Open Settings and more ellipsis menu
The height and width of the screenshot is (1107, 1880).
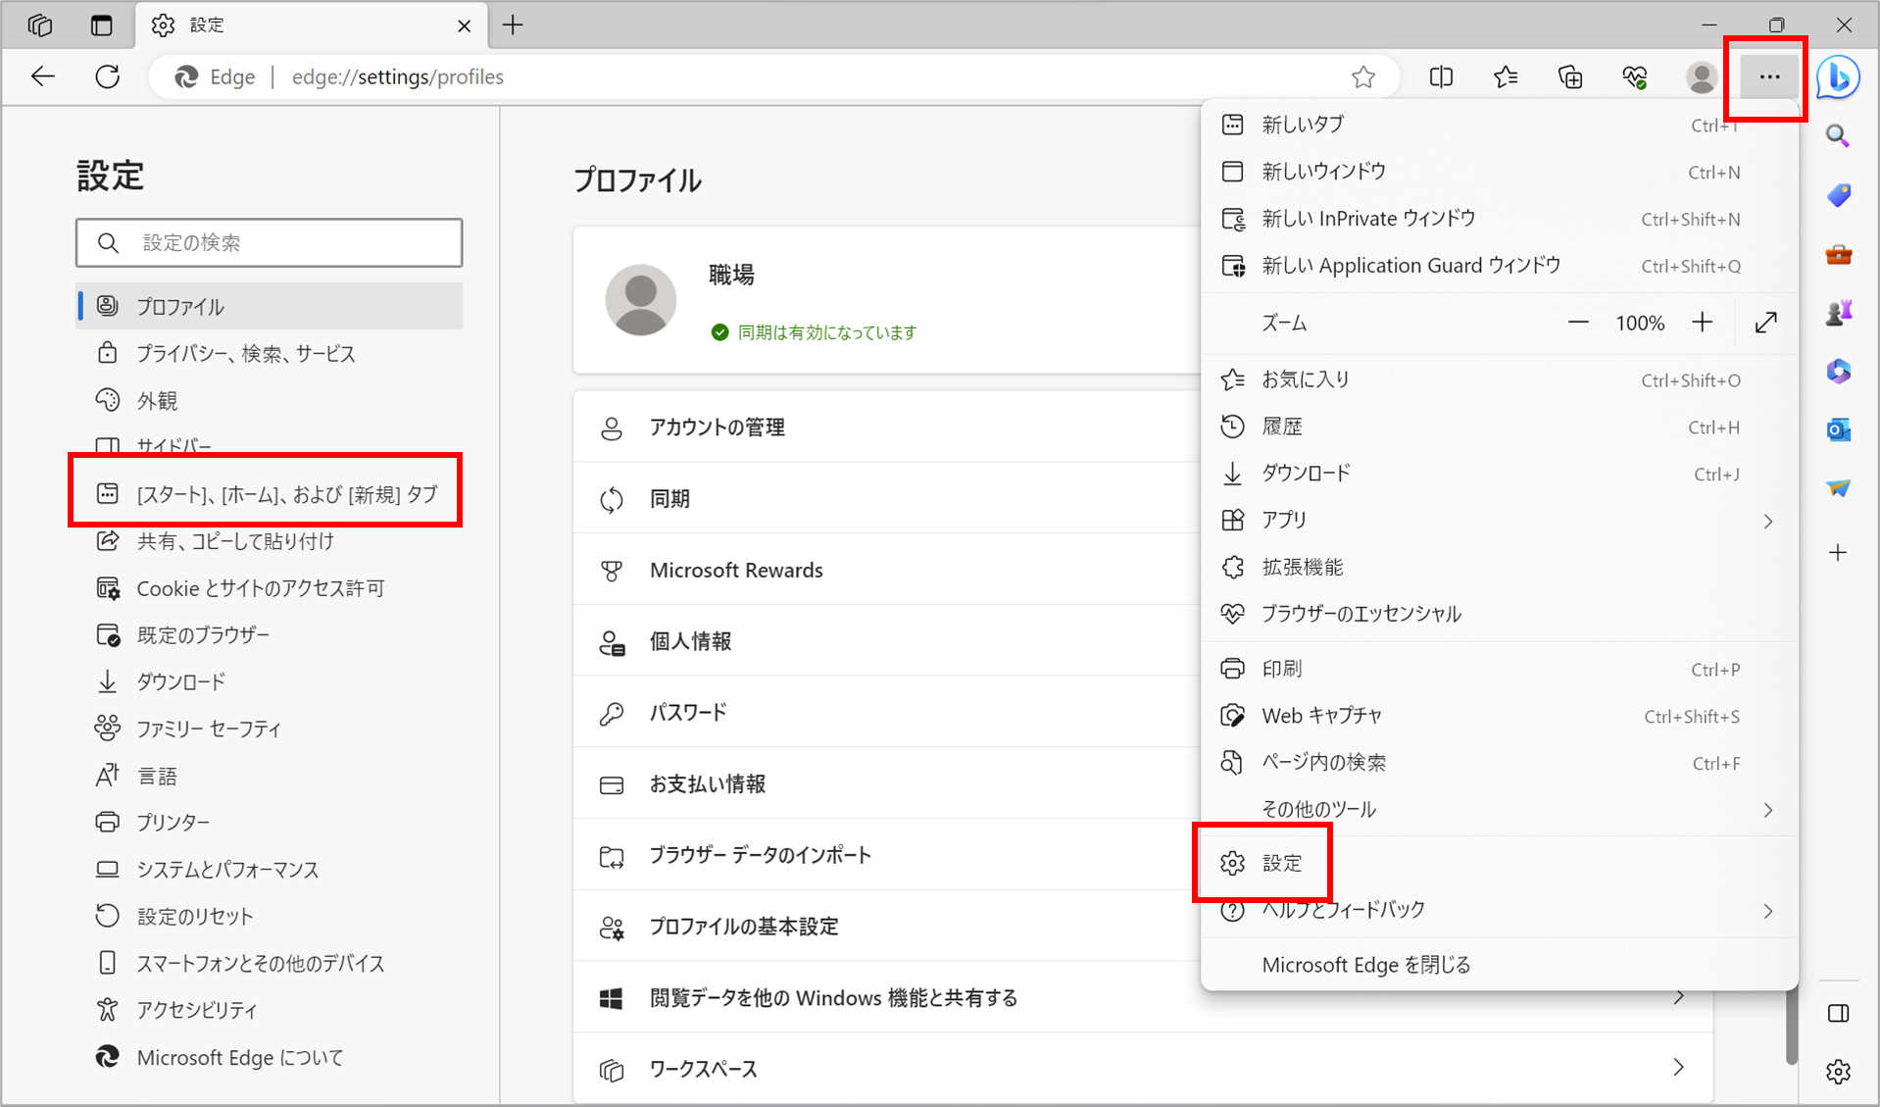coord(1768,76)
